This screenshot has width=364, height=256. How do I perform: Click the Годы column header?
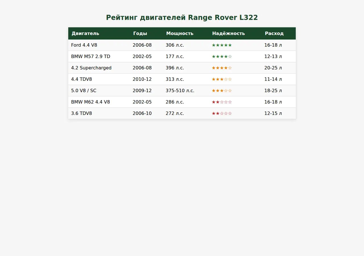point(140,33)
